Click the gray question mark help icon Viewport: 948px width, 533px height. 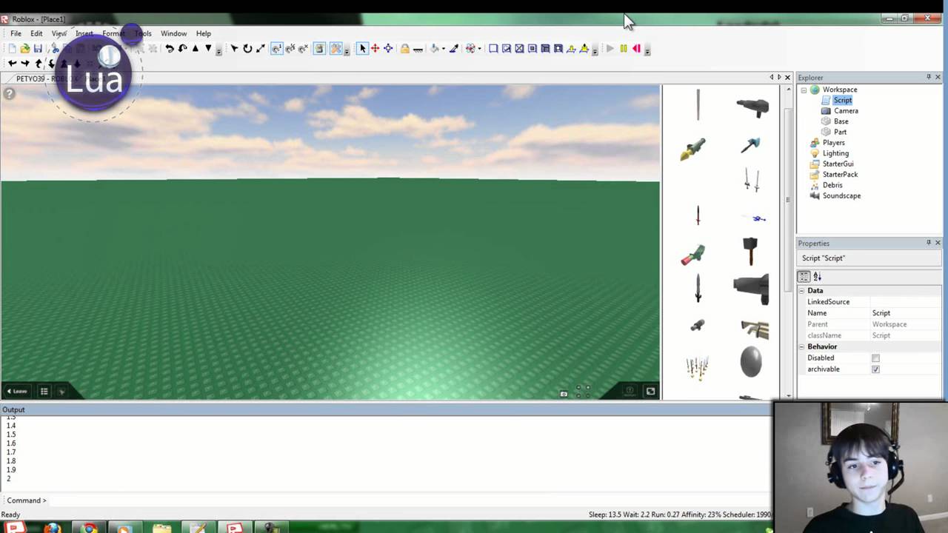(x=9, y=93)
